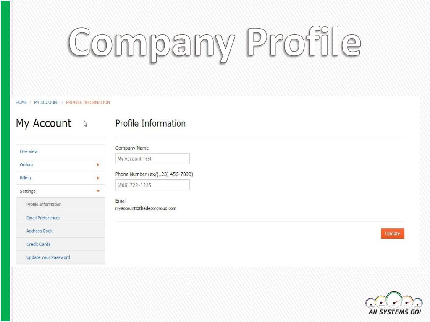Click MY ACCOUNT breadcrumb link

tap(46, 102)
